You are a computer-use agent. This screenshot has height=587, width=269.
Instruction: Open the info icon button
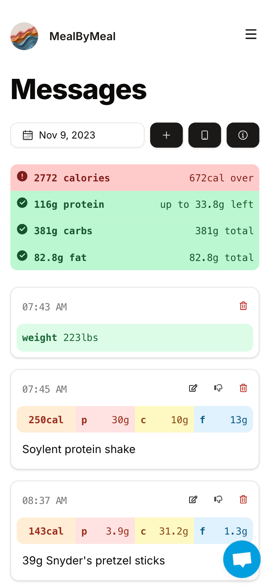[x=243, y=135]
